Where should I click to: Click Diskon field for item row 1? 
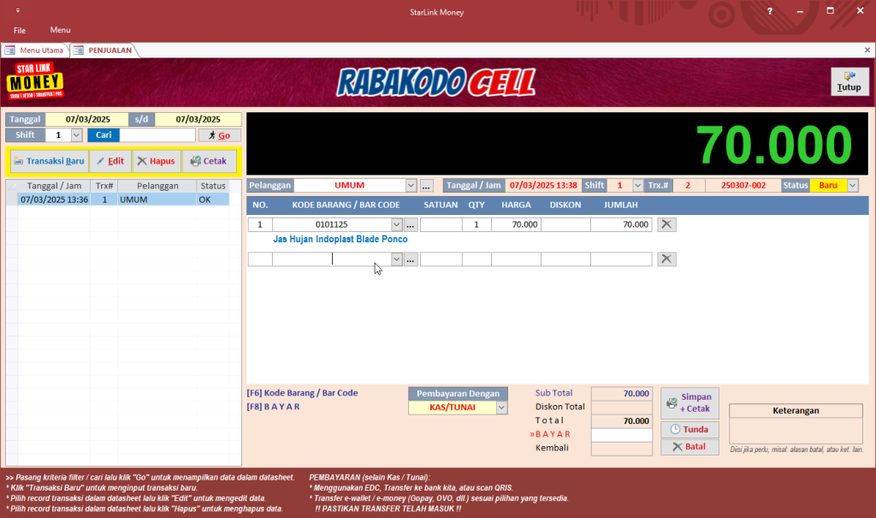point(565,224)
